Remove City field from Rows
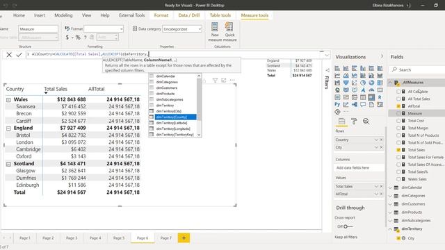Image resolution: width=445 pixels, height=250 pixels. [382, 147]
